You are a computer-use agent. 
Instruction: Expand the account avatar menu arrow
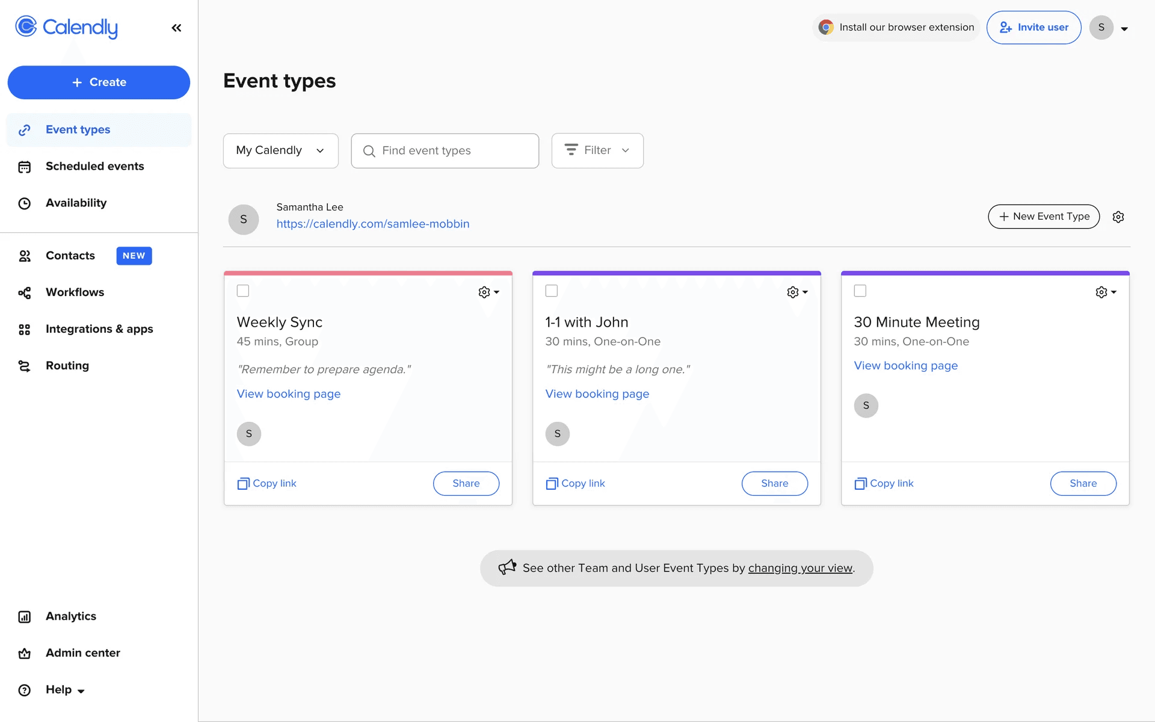[x=1124, y=28]
